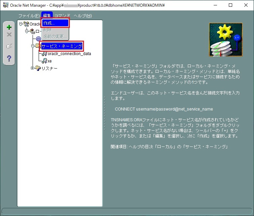254x216 pixels.
Task: Click the Oracle Net Configuration root node icon
Action: pyautogui.click(x=26, y=24)
